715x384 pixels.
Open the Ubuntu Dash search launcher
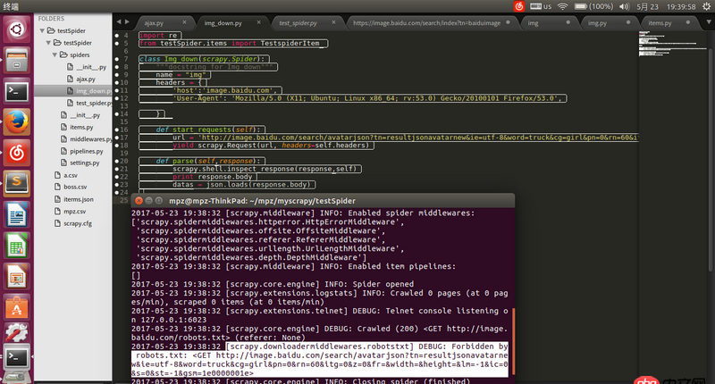pyautogui.click(x=15, y=29)
